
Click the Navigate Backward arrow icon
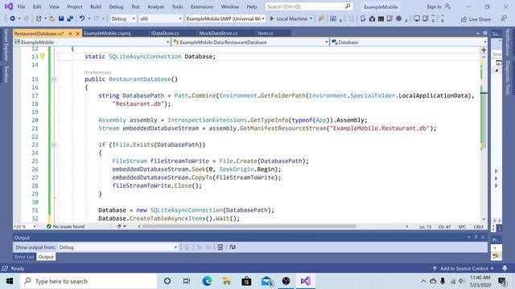(x=13, y=18)
